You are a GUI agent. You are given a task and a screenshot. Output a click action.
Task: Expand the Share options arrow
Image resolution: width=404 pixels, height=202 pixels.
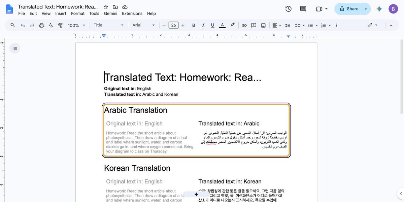(366, 9)
